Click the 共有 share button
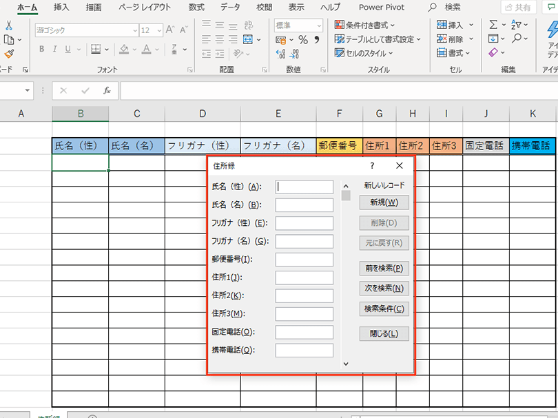558x418 pixels. [x=518, y=7]
